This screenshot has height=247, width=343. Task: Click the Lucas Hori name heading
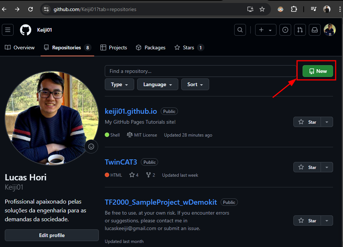point(26,177)
